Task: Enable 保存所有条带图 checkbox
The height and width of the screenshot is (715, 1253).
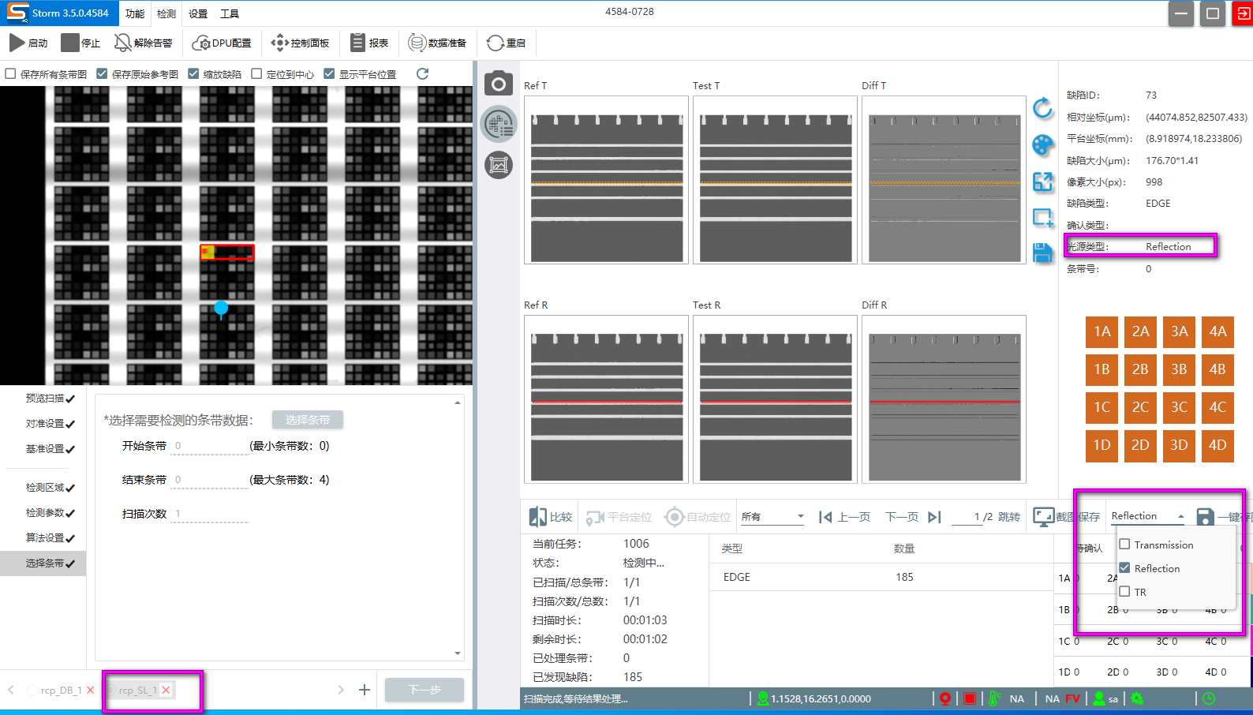Action: coord(11,74)
